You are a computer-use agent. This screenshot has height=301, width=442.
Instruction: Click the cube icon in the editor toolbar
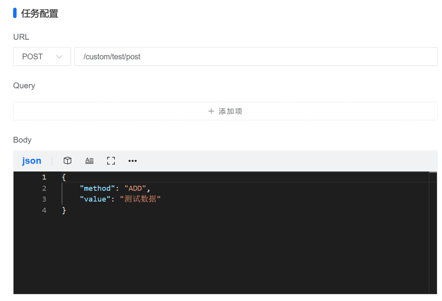click(68, 161)
